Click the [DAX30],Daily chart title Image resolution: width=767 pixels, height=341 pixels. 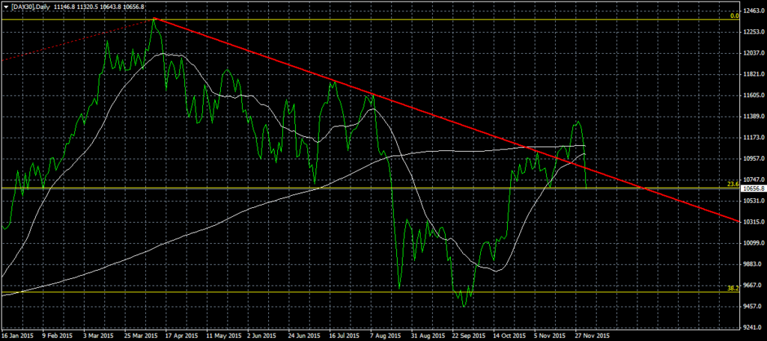(31, 4)
